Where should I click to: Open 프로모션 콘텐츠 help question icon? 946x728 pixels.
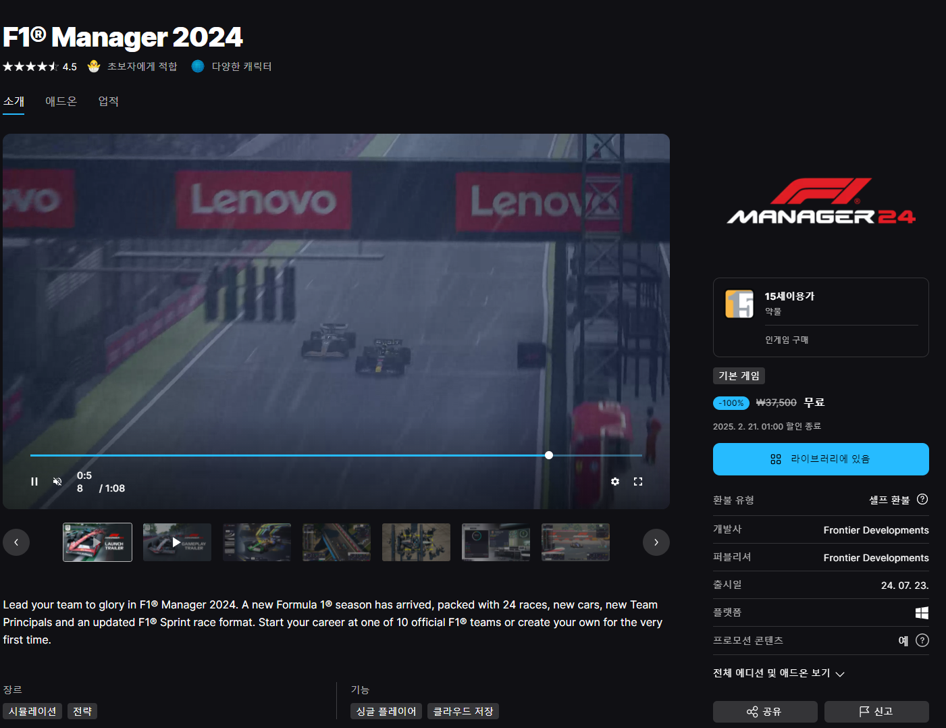(922, 640)
